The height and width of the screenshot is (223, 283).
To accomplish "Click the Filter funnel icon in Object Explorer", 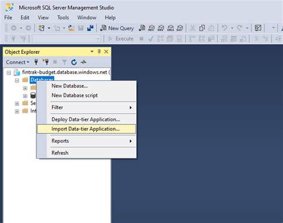I will tap(64, 62).
